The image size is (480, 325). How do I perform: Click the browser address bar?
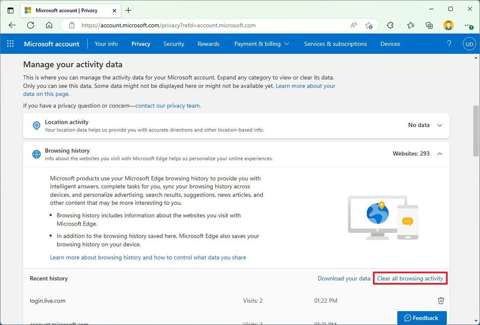(198, 25)
